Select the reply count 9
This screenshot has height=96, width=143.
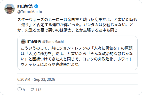click(x=24, y=90)
